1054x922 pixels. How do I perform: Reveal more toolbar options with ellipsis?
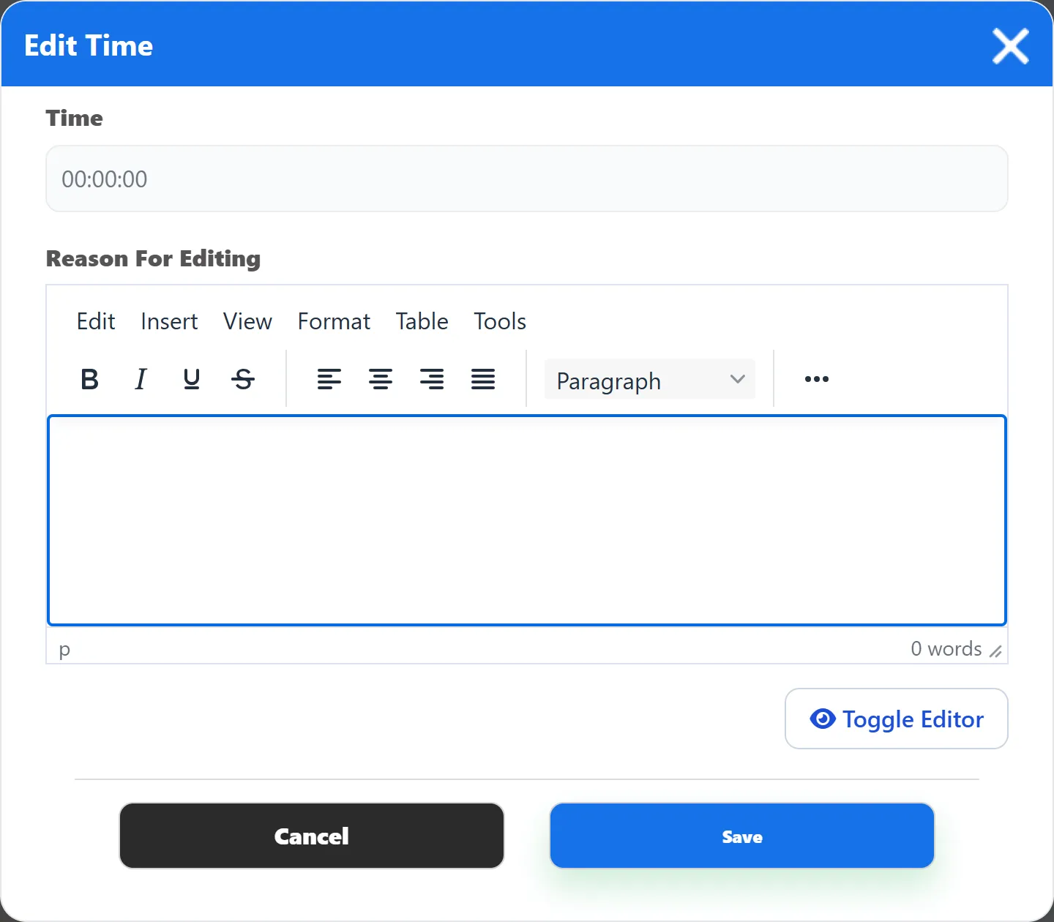pos(817,379)
